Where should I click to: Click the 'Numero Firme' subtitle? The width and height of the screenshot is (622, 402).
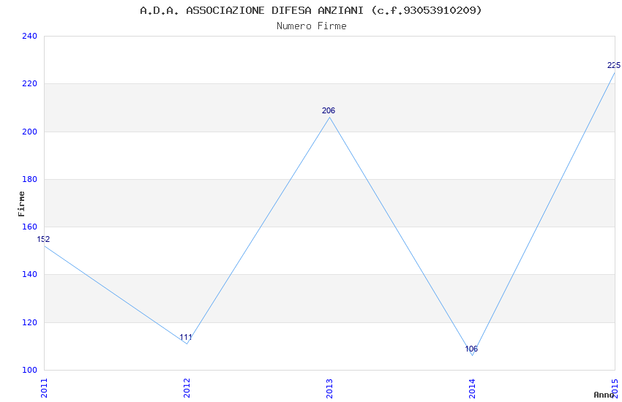[x=312, y=26]
